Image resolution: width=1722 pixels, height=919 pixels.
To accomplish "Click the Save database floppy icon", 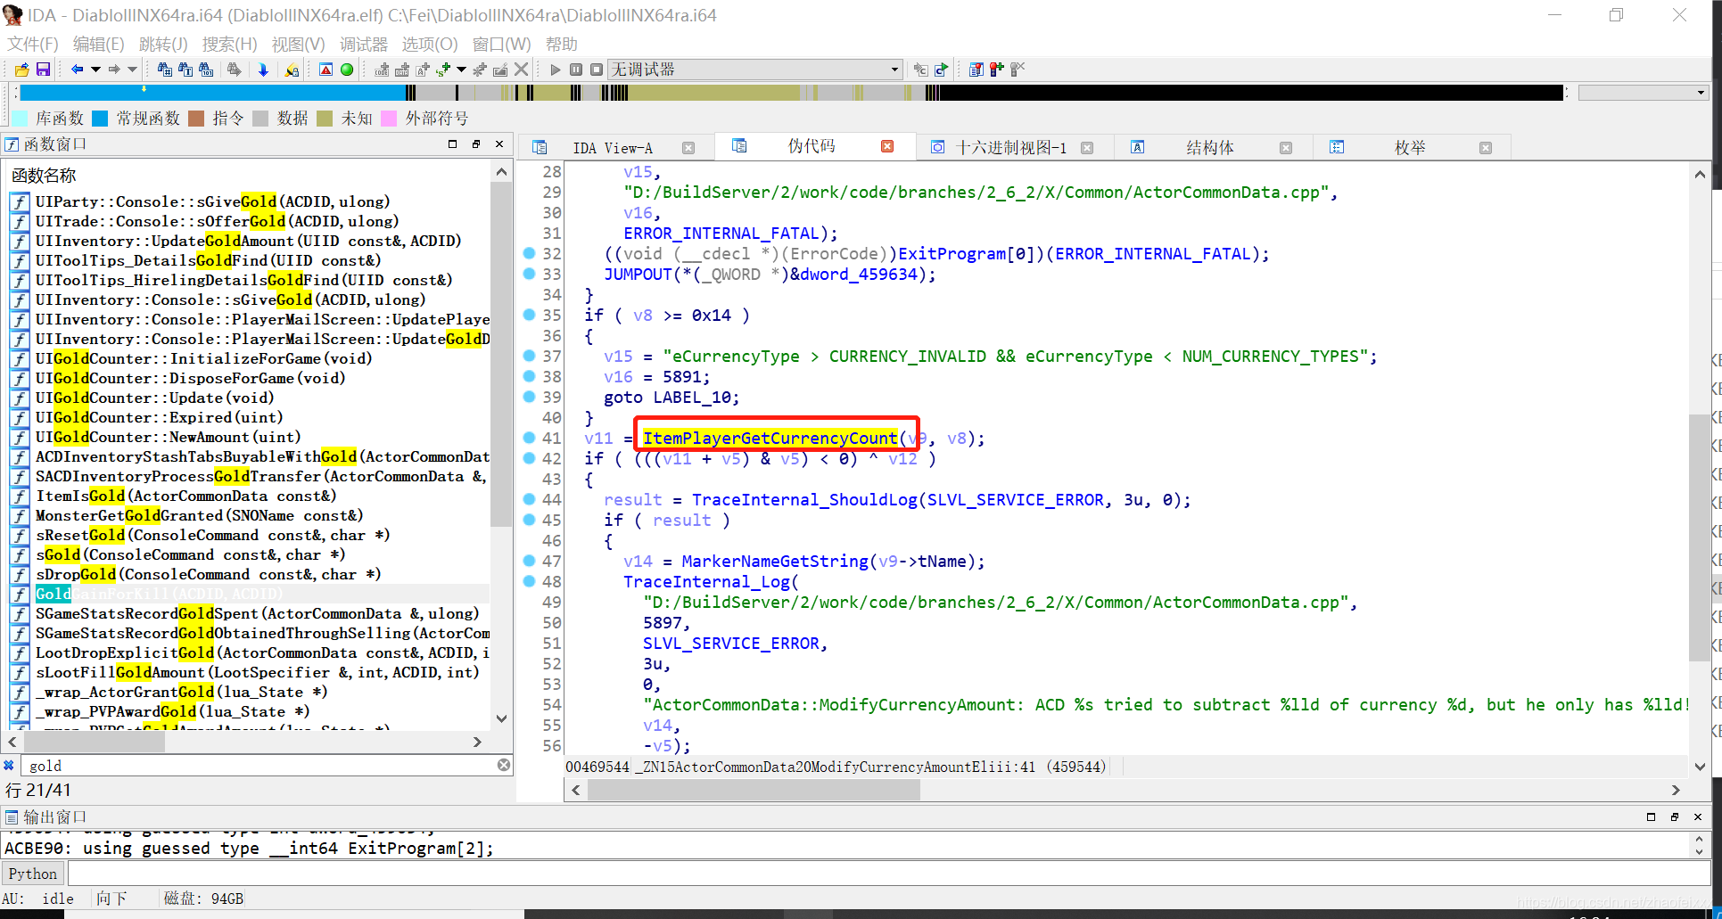I will click(43, 70).
